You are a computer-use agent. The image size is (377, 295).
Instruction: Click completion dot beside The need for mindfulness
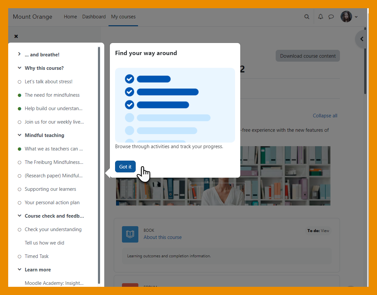tap(19, 95)
